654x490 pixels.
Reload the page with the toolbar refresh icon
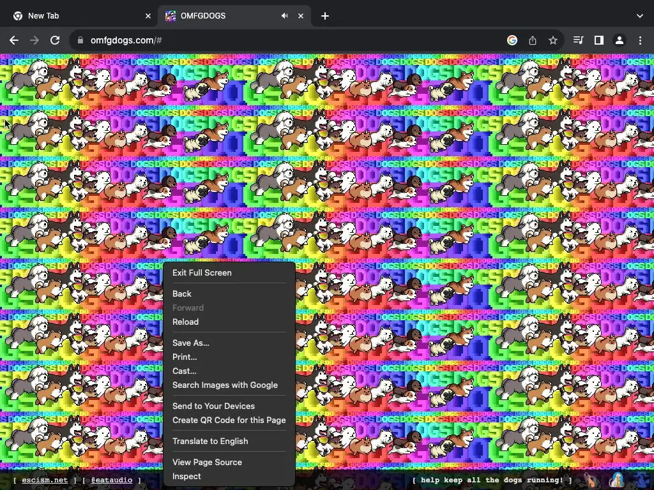(x=55, y=40)
